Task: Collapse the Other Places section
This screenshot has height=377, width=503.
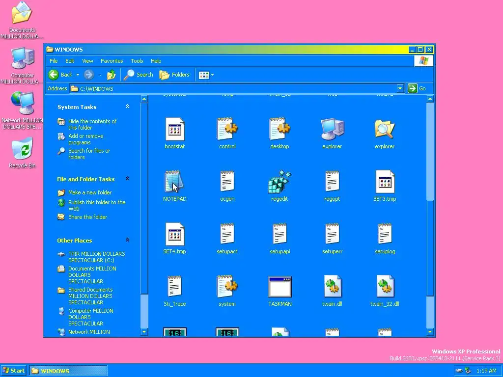Action: [127, 240]
